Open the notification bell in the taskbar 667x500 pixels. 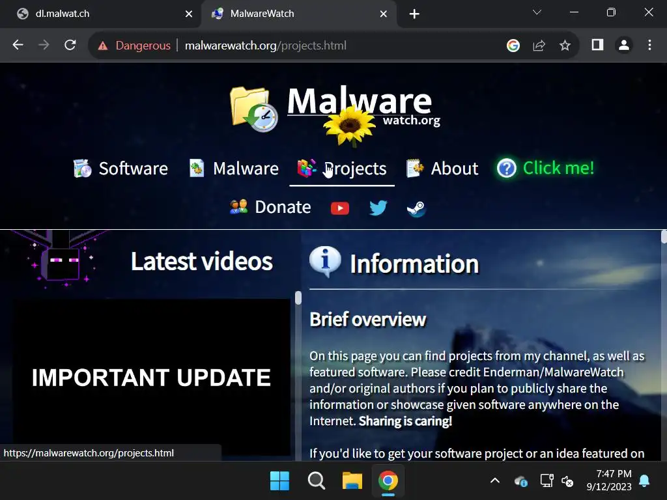pyautogui.click(x=644, y=481)
